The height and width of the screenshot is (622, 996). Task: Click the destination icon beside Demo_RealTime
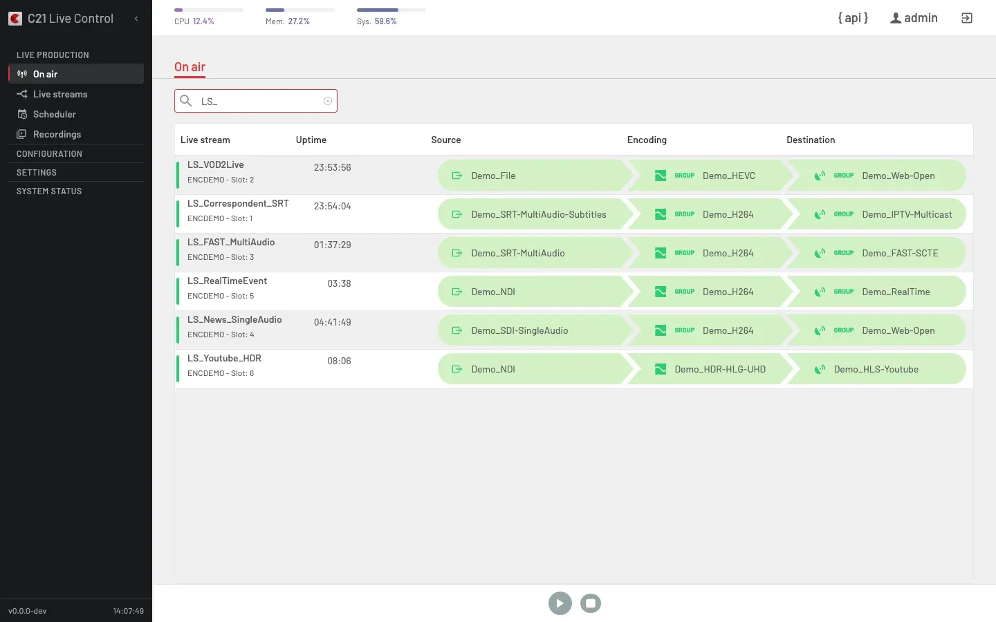(x=820, y=292)
